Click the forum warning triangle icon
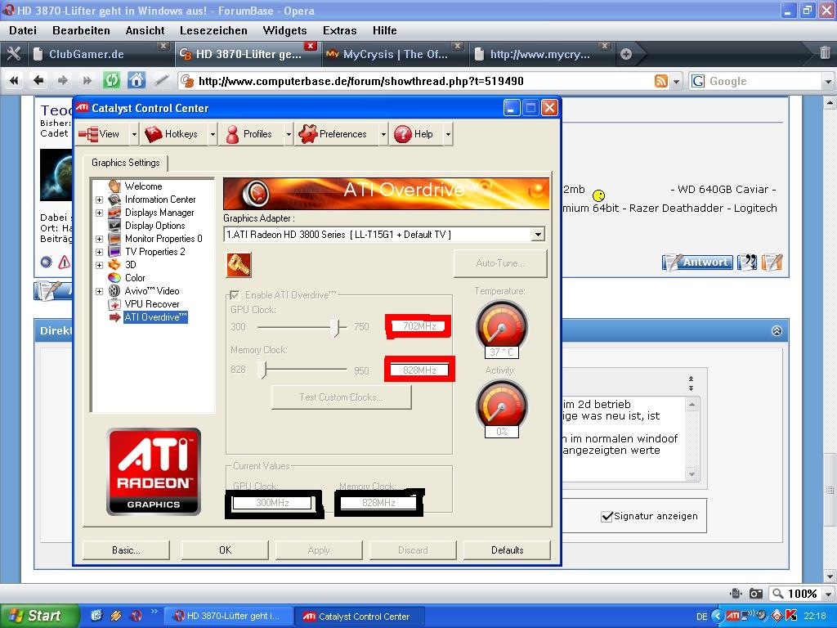 point(64,262)
